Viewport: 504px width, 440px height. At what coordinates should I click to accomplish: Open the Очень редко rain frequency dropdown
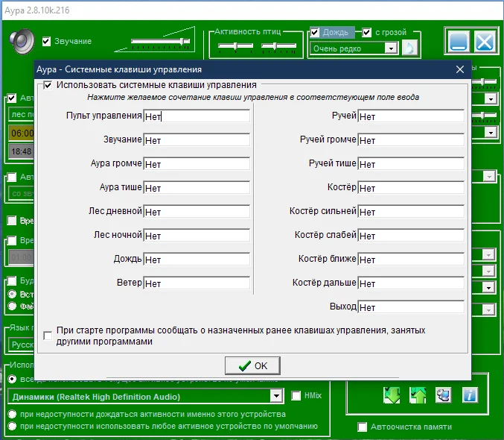(391, 48)
